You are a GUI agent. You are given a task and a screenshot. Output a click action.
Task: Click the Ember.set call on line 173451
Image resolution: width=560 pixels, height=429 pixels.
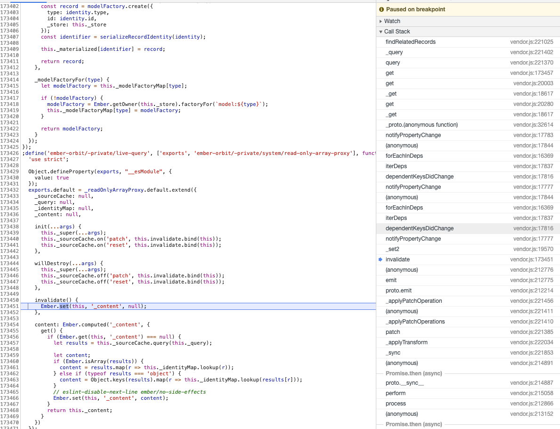point(57,306)
